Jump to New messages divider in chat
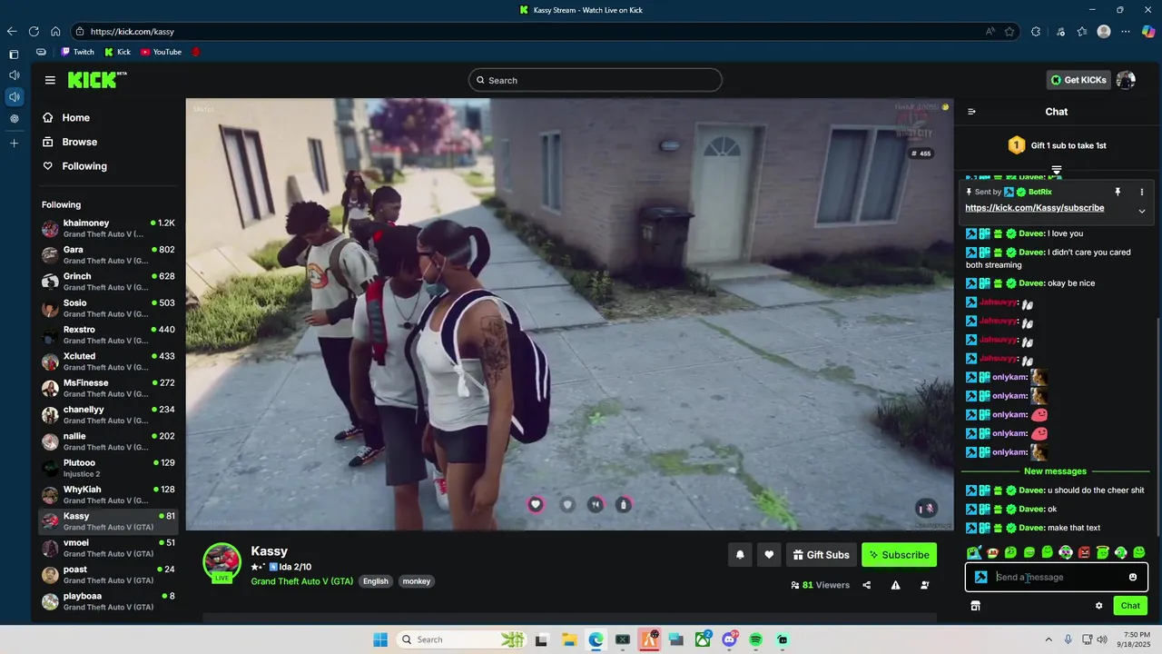Image resolution: width=1162 pixels, height=654 pixels. point(1055,471)
